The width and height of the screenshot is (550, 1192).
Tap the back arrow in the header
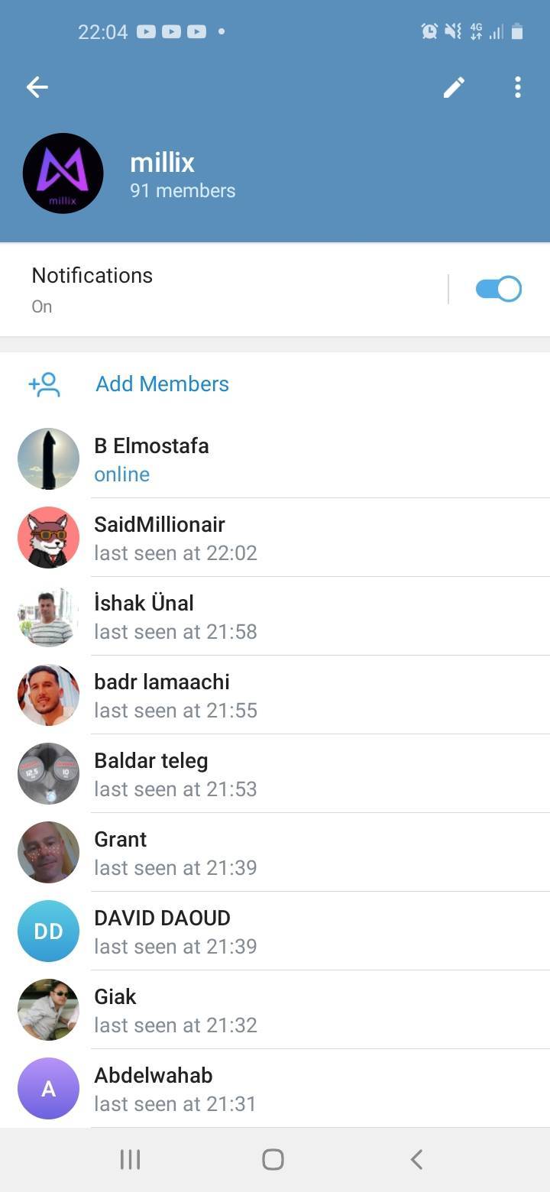[37, 88]
